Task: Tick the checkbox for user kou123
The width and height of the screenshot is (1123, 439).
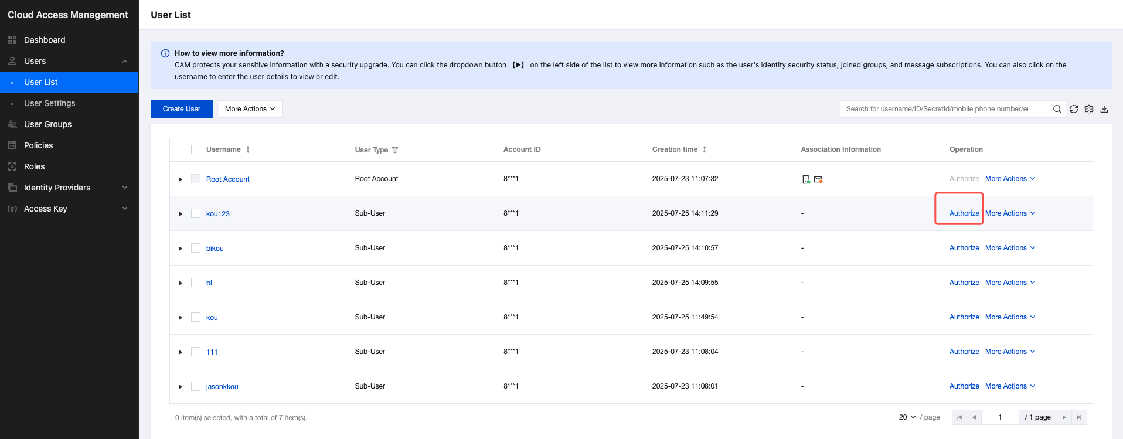Action: (196, 213)
